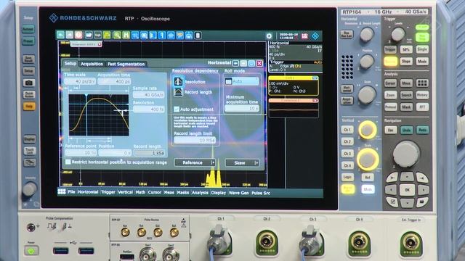Open the Masks menu
This screenshot has width=465, height=261.
click(183, 192)
